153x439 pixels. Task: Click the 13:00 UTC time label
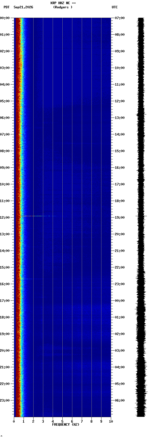(120, 118)
